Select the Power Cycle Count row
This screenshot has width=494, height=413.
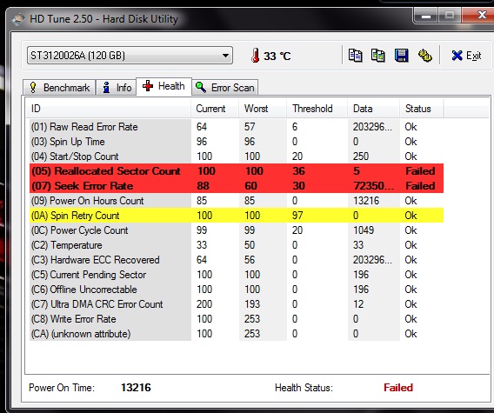click(x=237, y=230)
